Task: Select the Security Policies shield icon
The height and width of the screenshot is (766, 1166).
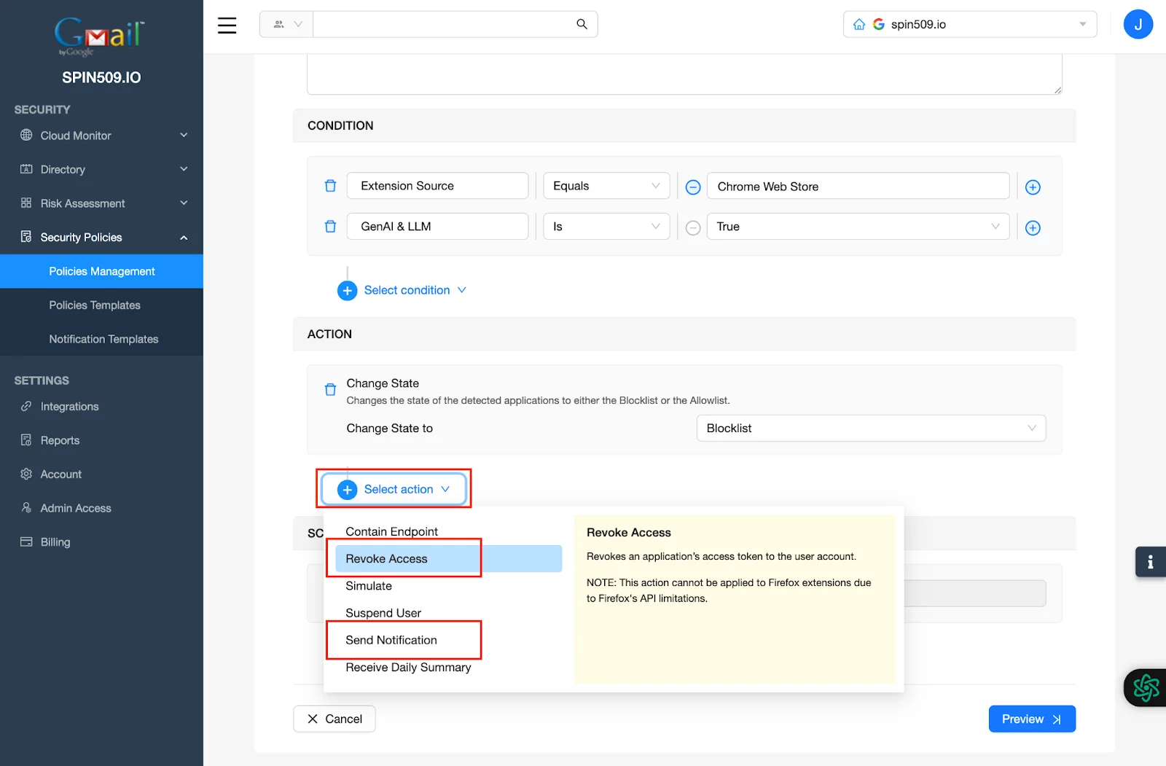Action: tap(26, 237)
